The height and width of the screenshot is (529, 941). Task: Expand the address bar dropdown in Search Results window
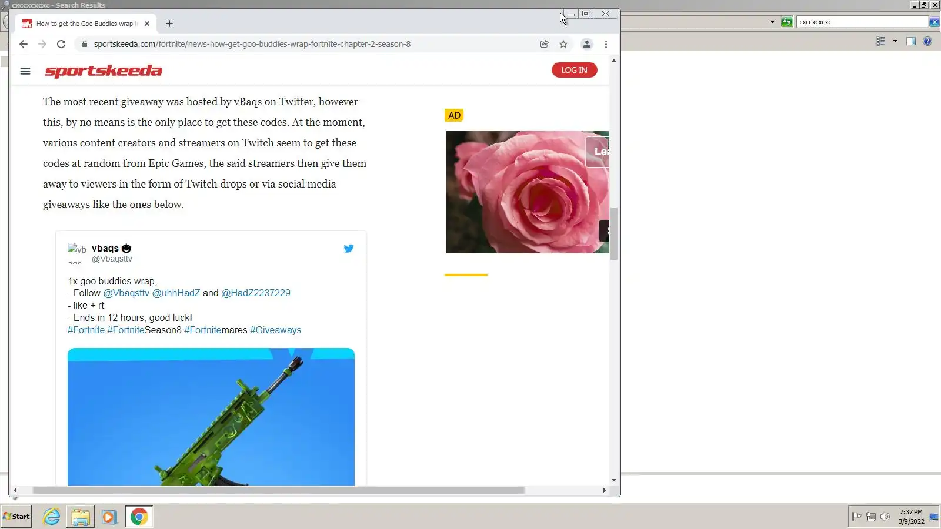coord(772,22)
